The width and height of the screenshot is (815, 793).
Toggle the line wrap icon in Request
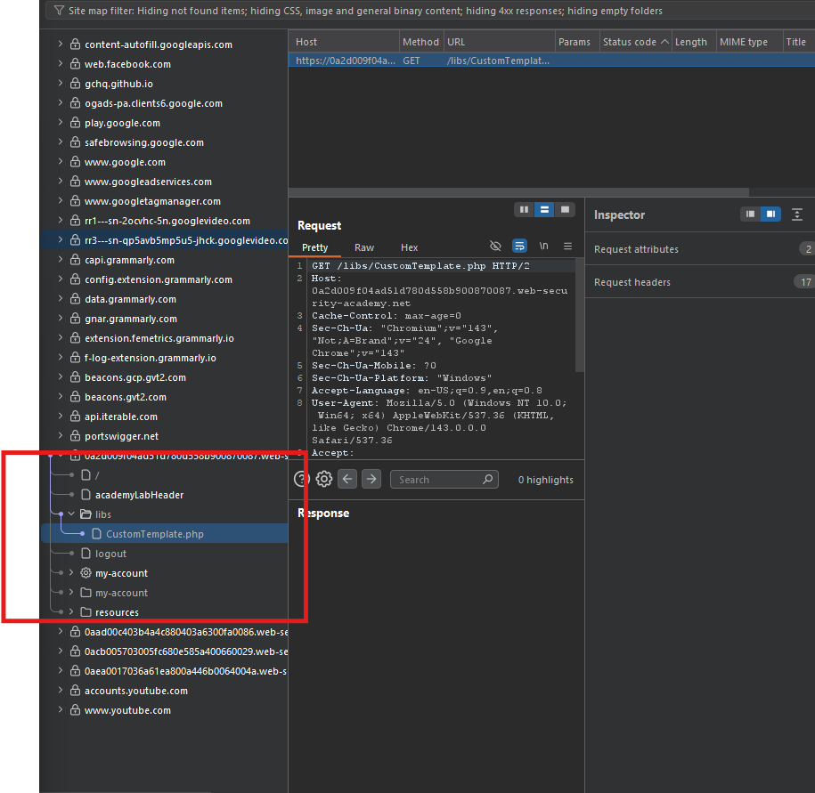pyautogui.click(x=519, y=246)
